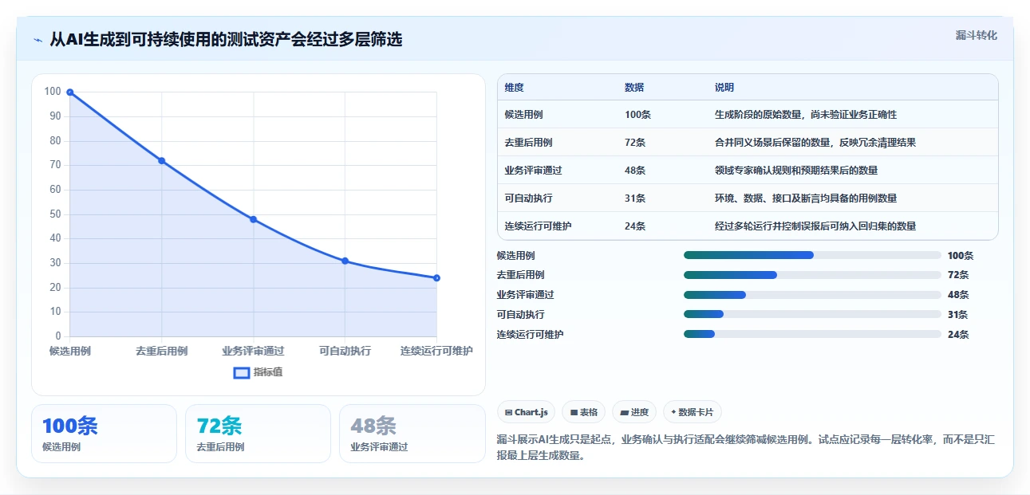Screen dimensions: 1030x495
Task: Click description 经过多轮运行并控制误报后可纳入回归集的数量
Action: click(x=815, y=226)
